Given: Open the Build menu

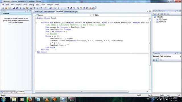Looking at the screenshot, I should [25, 5].
